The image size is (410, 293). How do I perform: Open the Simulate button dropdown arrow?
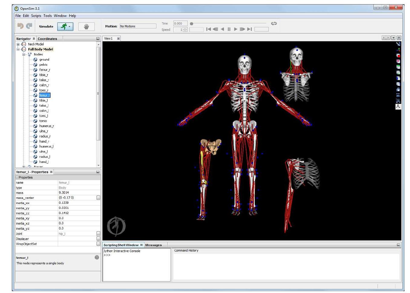click(x=70, y=26)
